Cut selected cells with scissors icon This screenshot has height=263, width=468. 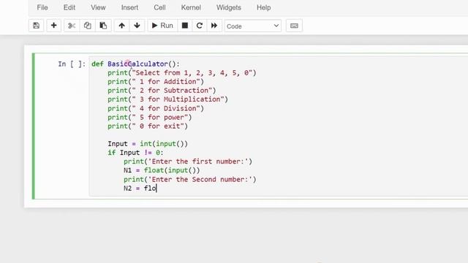click(x=72, y=26)
